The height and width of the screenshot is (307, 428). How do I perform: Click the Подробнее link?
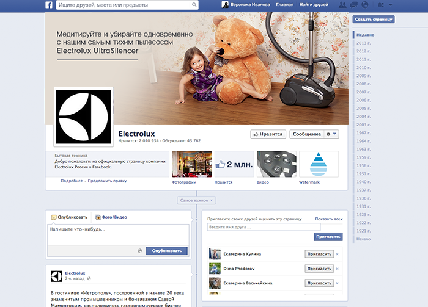click(x=72, y=181)
